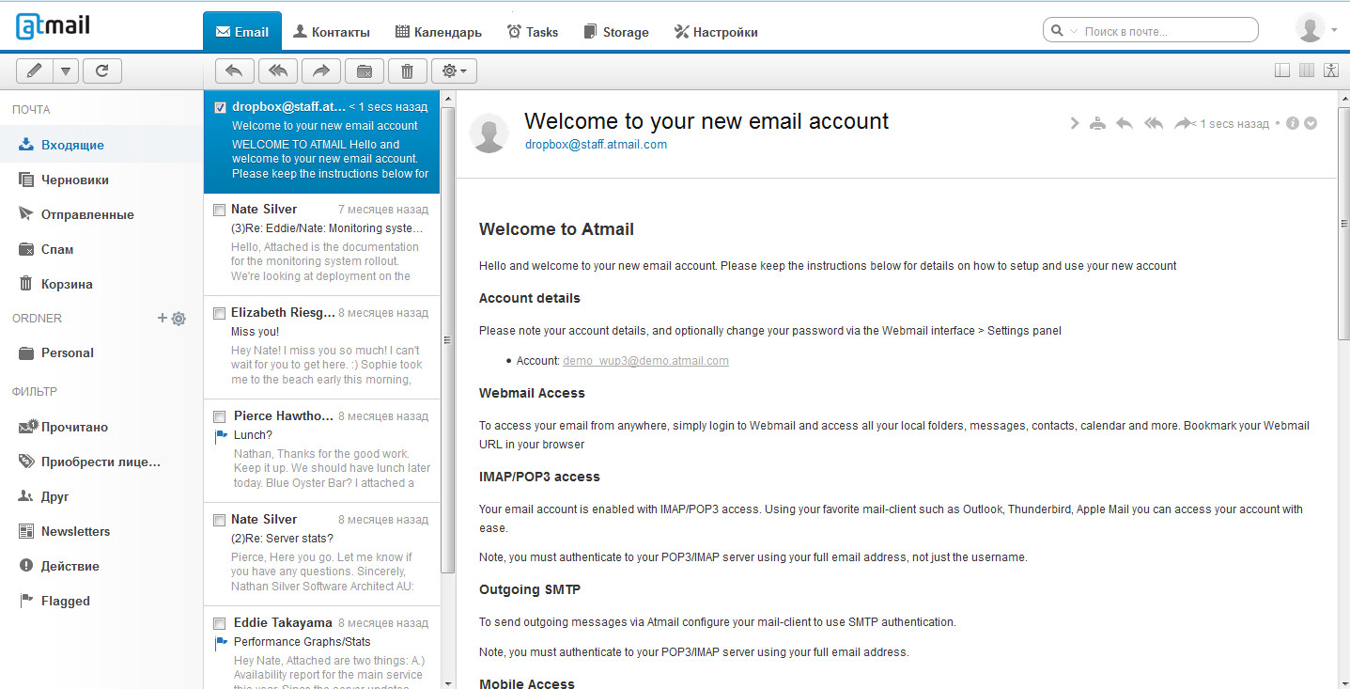Screen dimensions: 1350x689
Task: Toggle the flag on the Lunch? message
Action: tap(221, 435)
